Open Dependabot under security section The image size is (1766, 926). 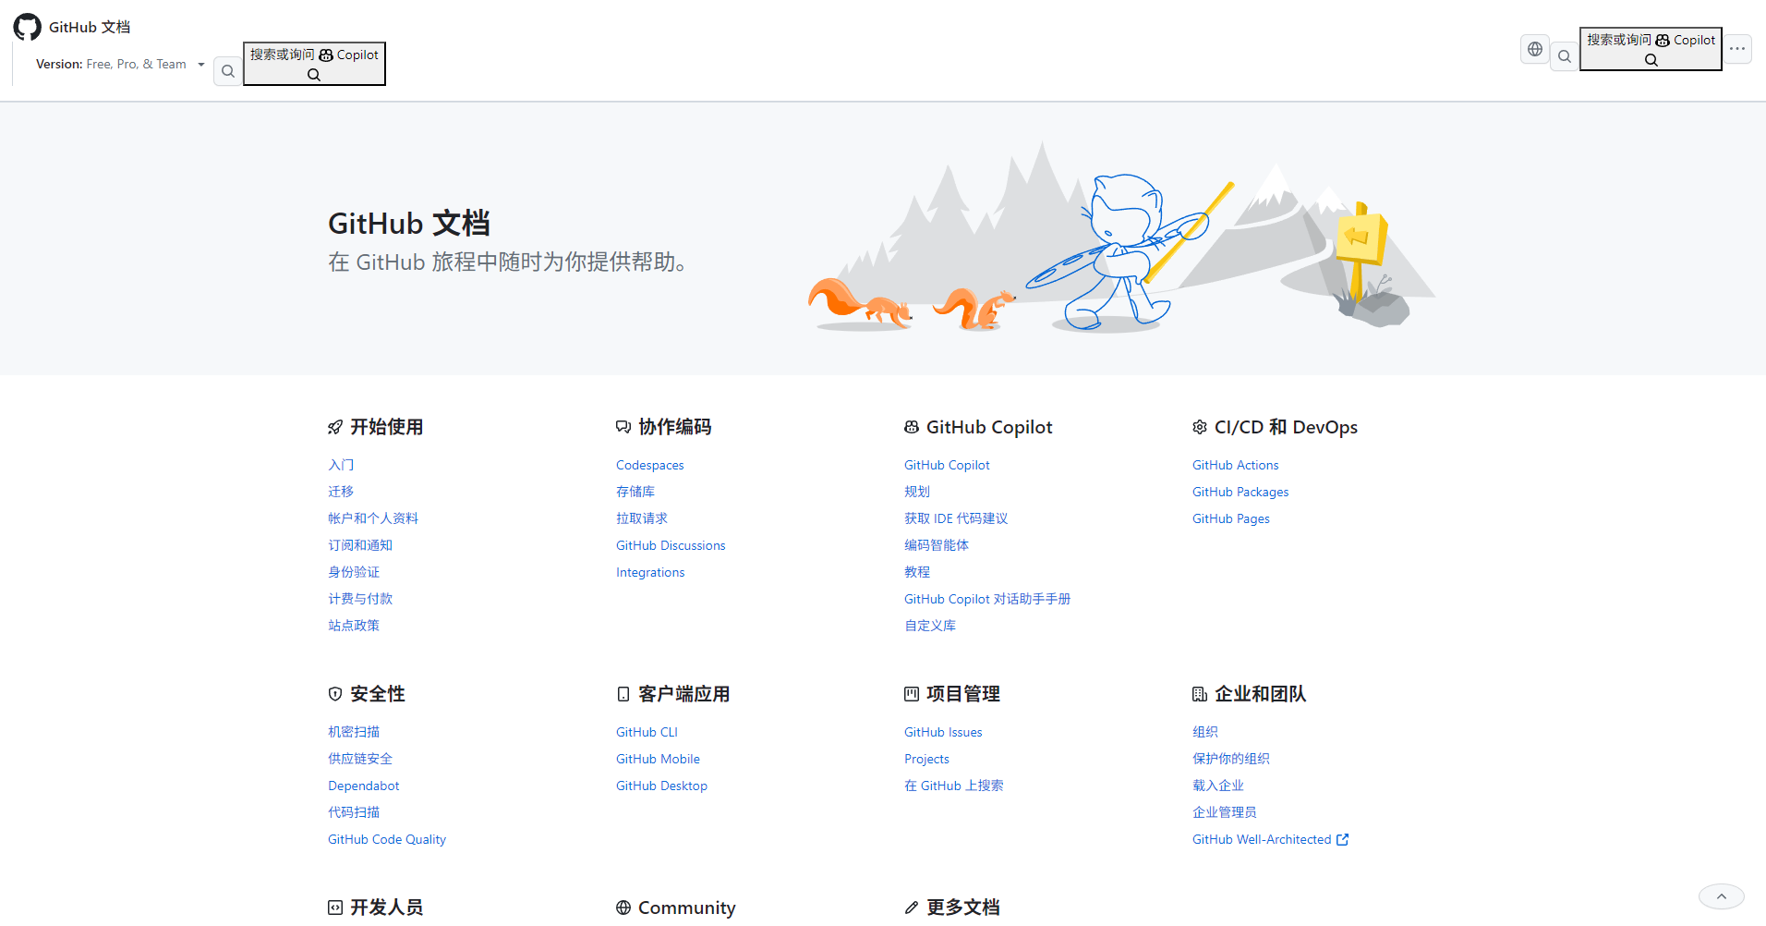click(363, 786)
